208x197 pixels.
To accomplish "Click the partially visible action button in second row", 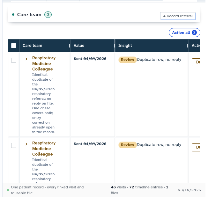I will pyautogui.click(x=196, y=147).
